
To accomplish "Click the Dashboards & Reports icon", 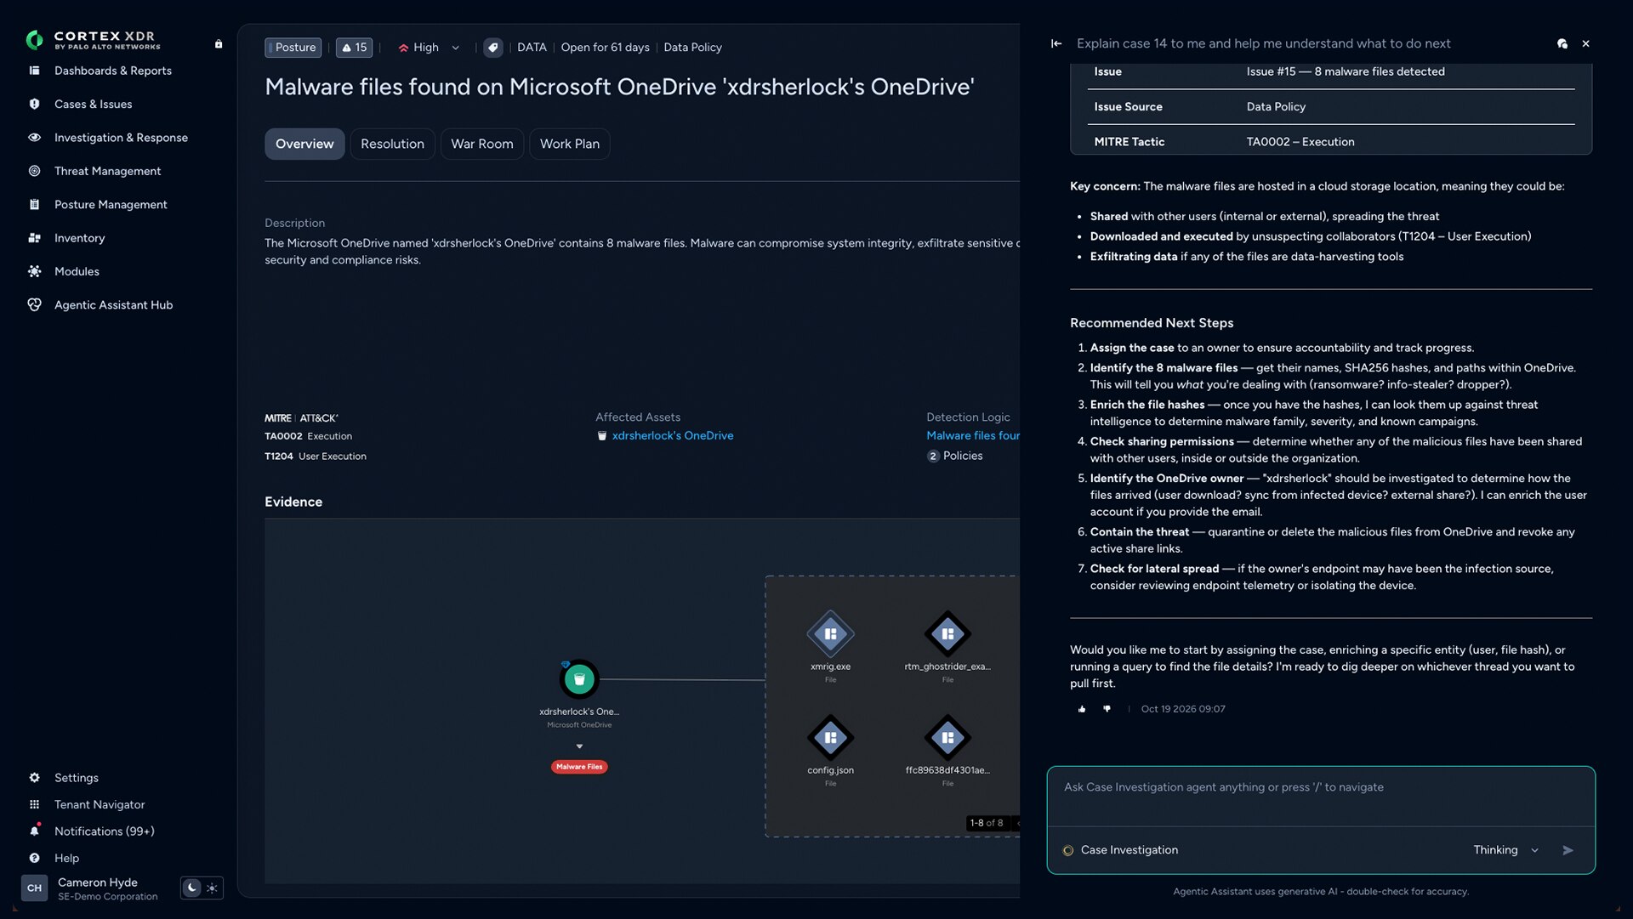I will [34, 71].
